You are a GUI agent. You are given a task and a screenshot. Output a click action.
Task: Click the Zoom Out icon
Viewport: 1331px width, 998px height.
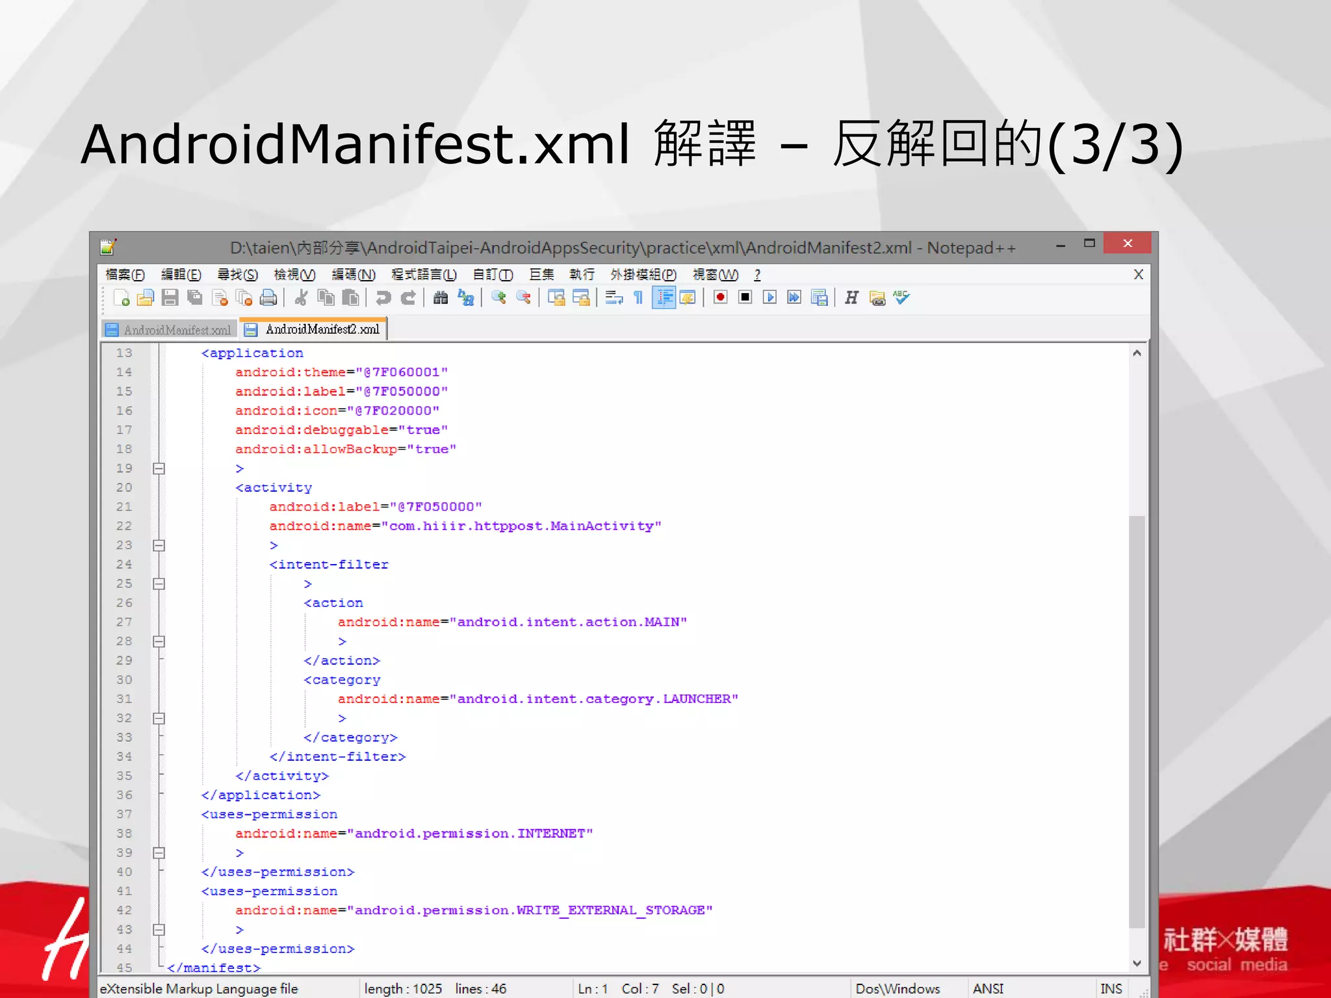(523, 298)
